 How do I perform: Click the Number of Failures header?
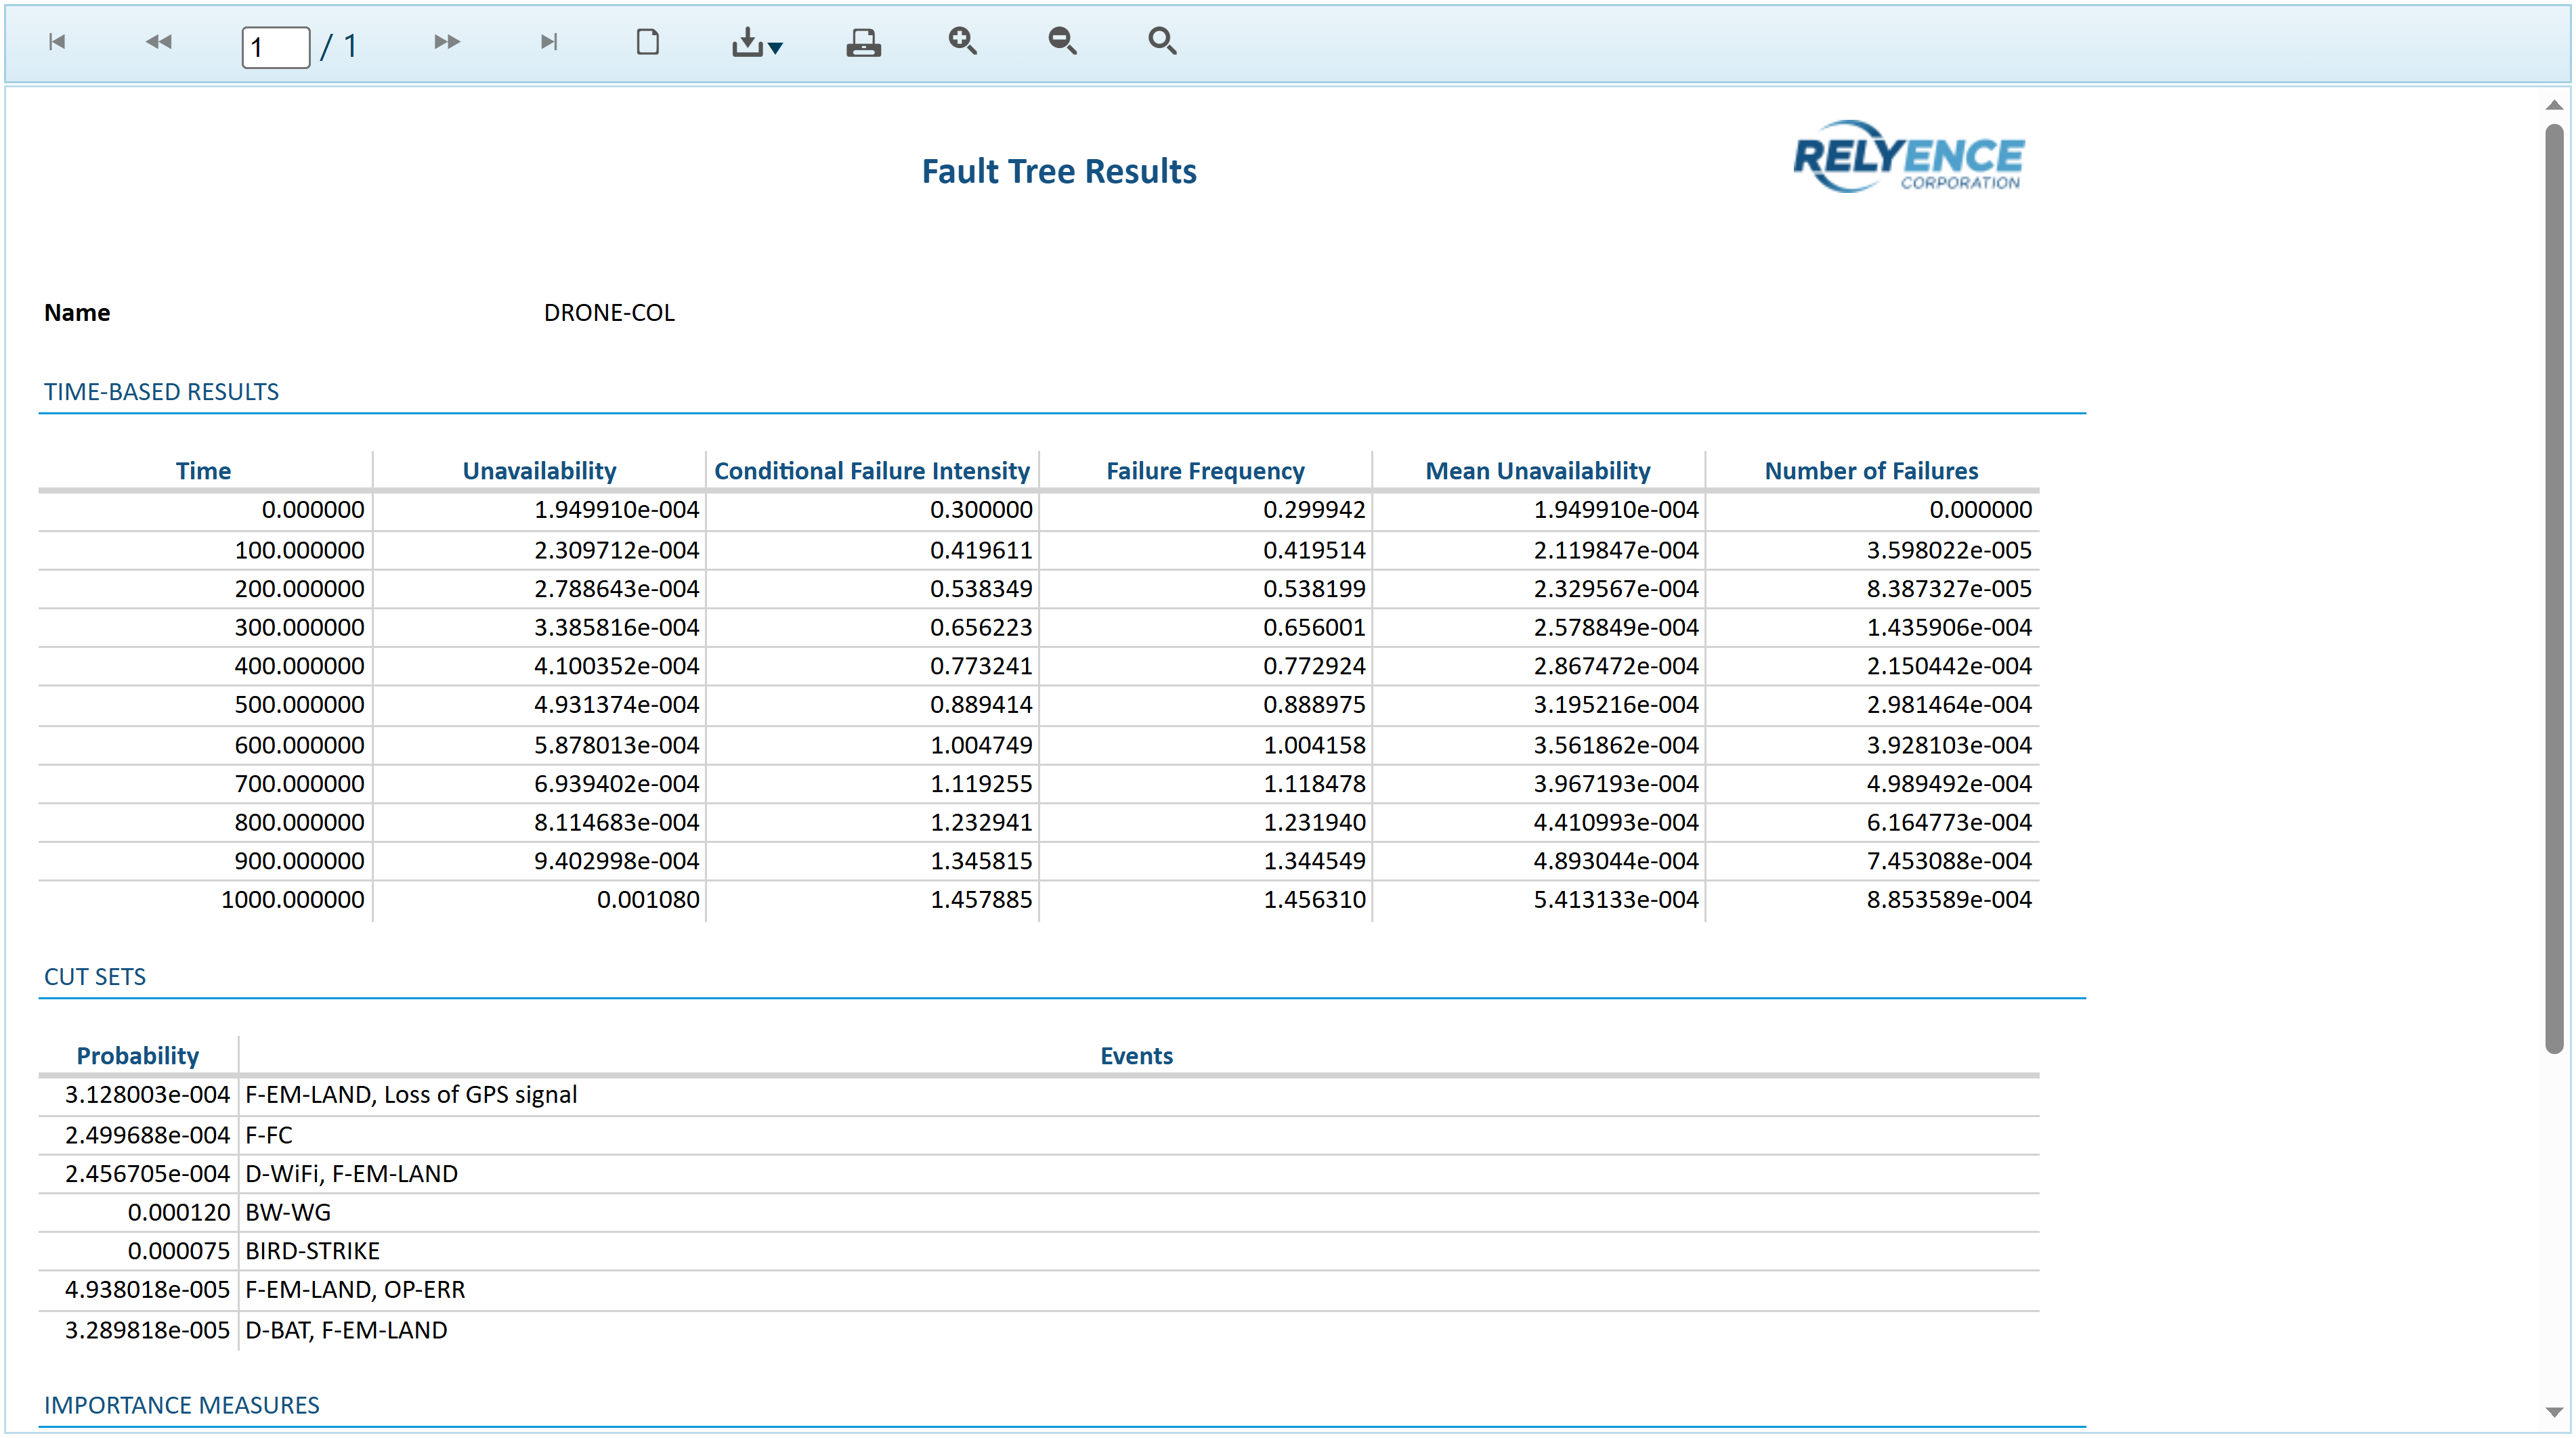1870,471
